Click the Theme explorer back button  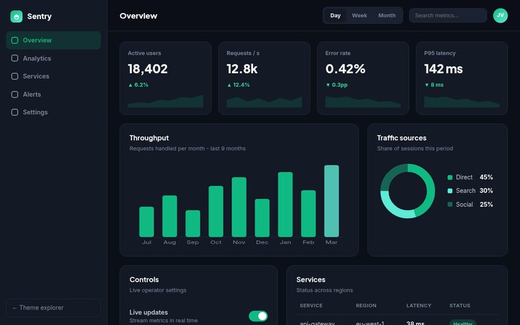coord(53,308)
